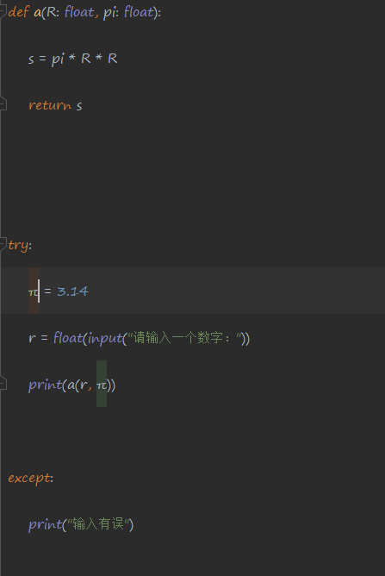Place cursor on the def keyword

(x=18, y=12)
